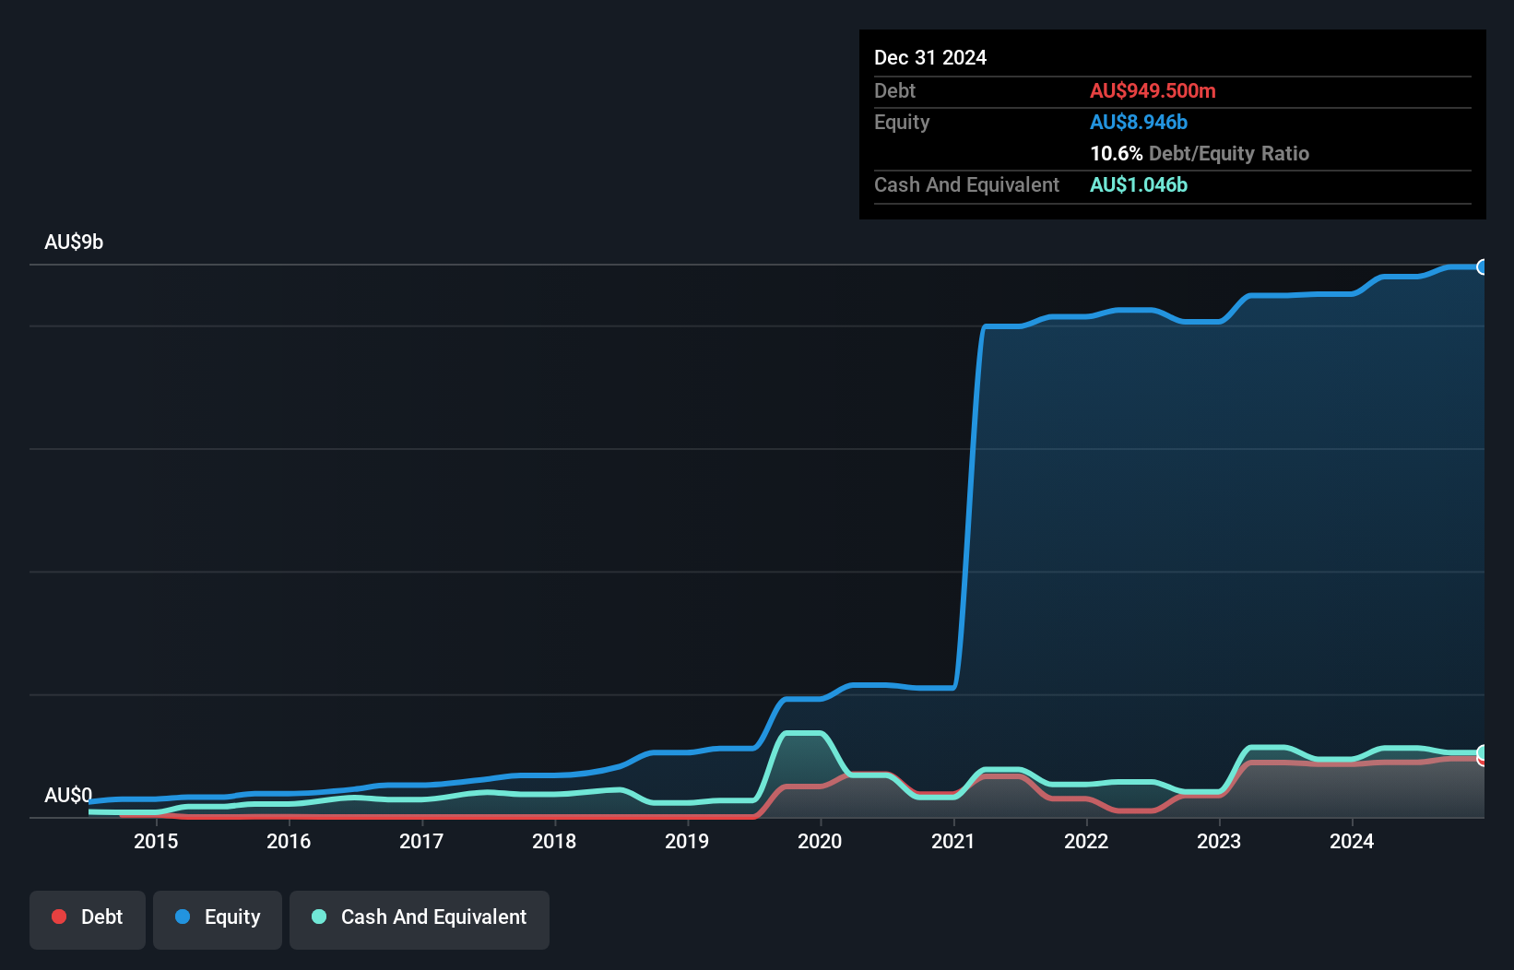Click the Cash And Equivalent endpoint marker

coord(1482,752)
